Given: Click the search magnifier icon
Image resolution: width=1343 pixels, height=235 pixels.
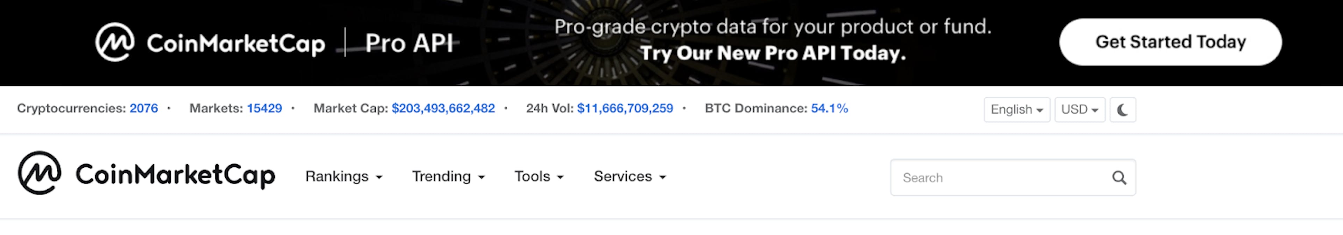Looking at the screenshot, I should tap(1119, 178).
